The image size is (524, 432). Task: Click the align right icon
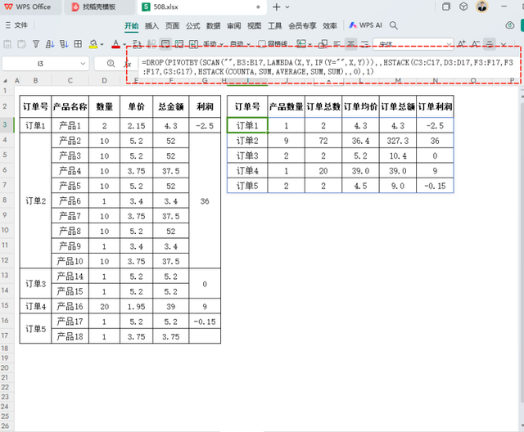364,44
